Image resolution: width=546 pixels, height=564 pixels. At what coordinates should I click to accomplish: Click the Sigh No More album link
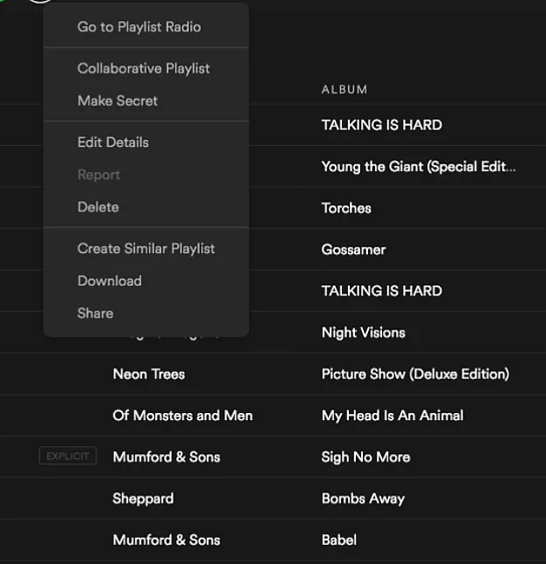365,457
